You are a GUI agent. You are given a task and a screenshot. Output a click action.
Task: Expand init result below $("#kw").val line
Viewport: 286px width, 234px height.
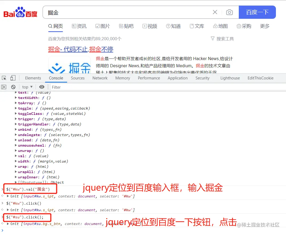(8, 196)
